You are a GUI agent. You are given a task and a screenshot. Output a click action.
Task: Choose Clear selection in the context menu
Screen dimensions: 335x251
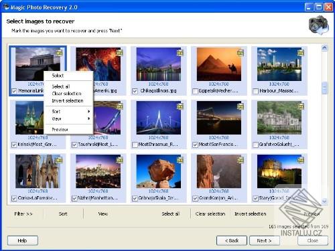[68, 94]
